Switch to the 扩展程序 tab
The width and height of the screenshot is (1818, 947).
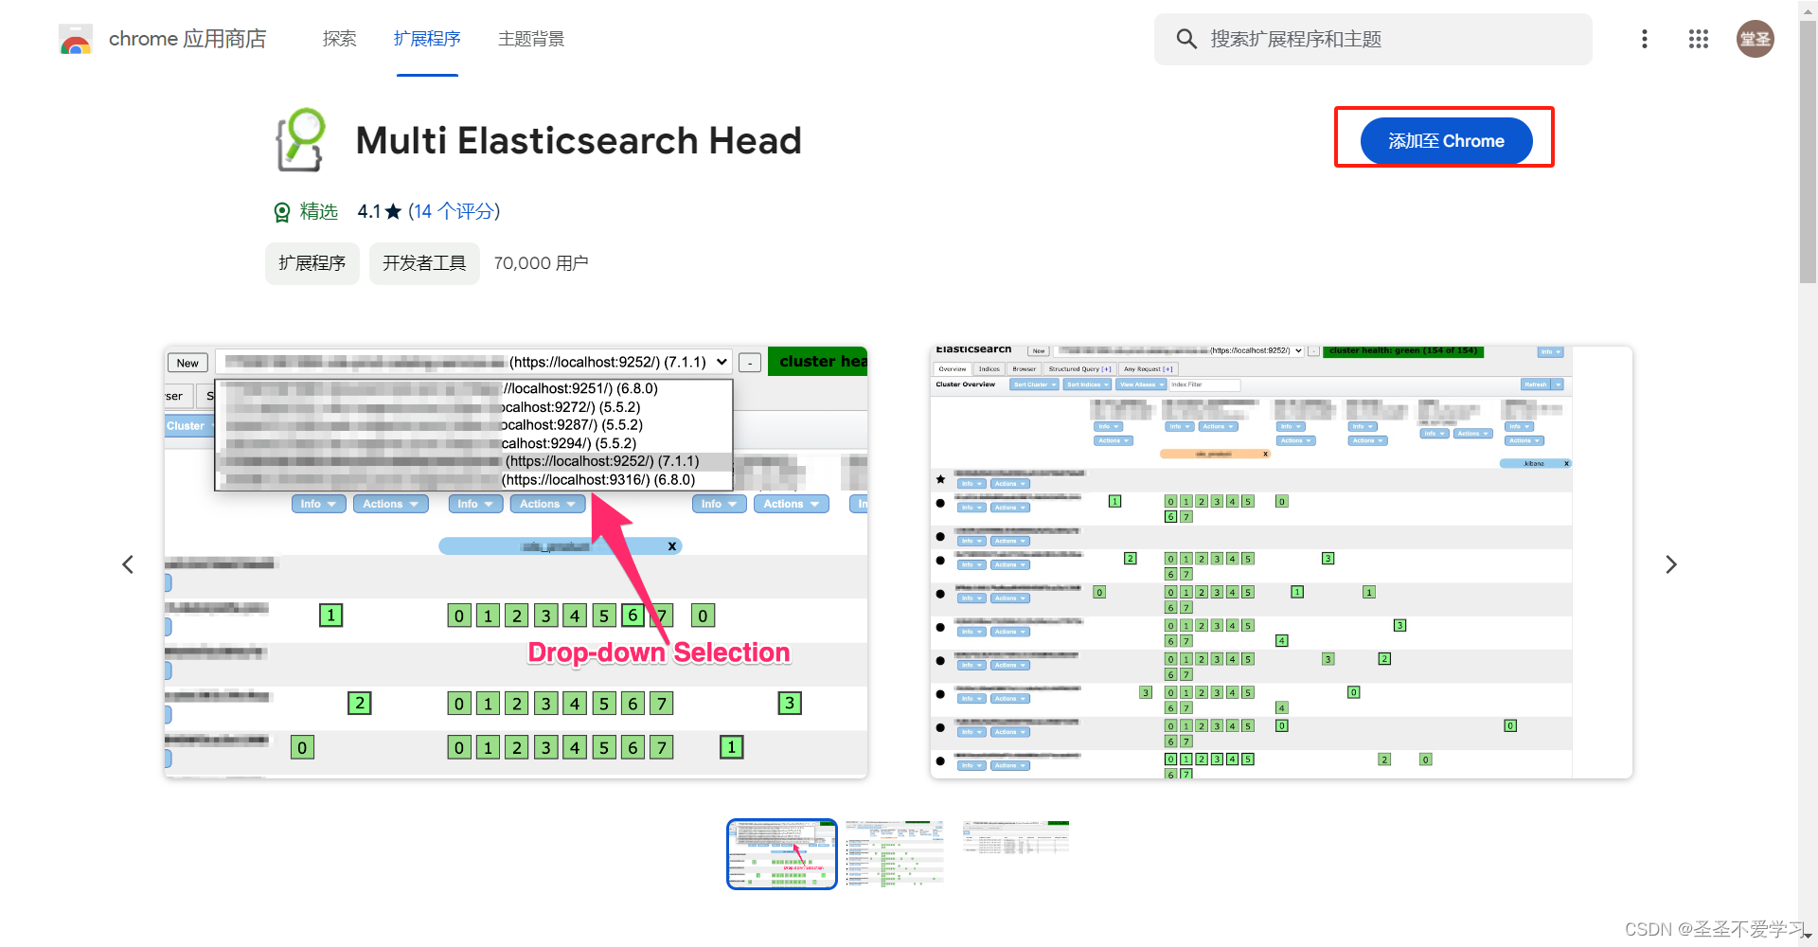427,39
